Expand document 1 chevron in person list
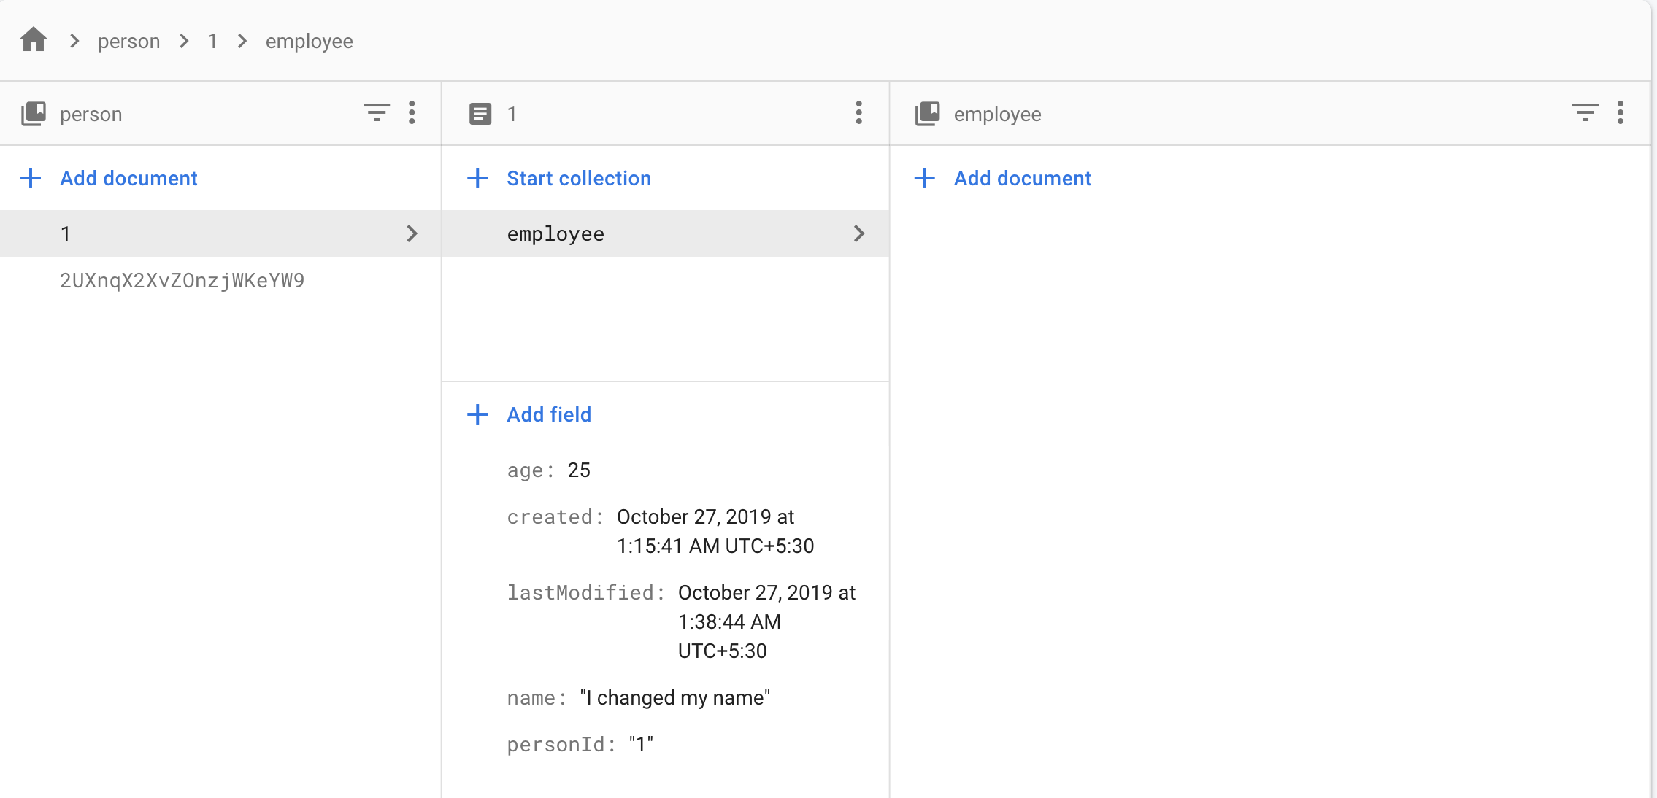 pos(412,233)
